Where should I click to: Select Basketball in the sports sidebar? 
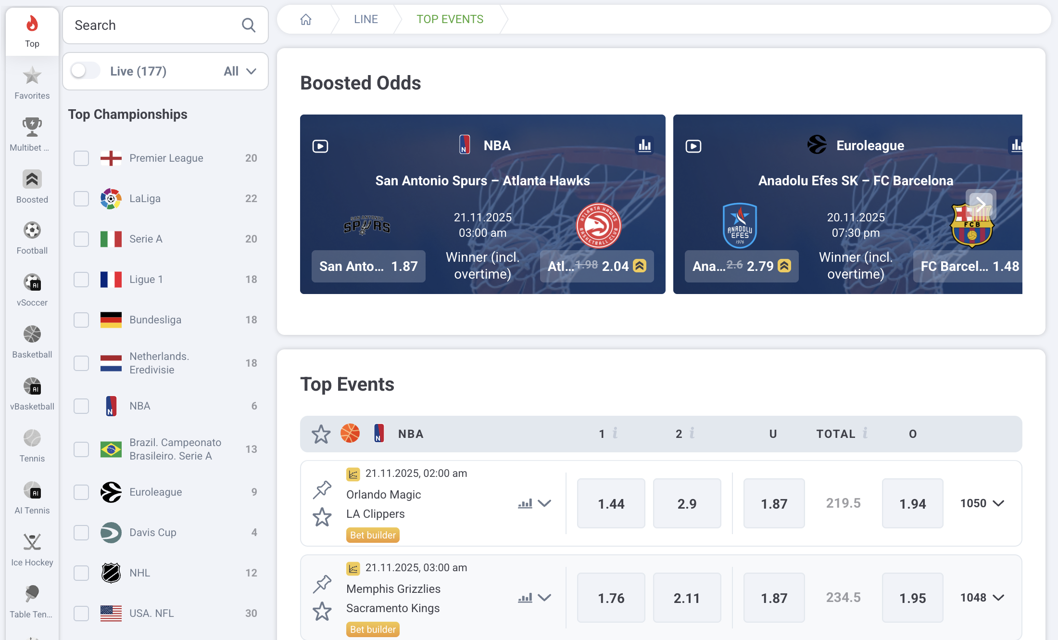[x=32, y=342]
